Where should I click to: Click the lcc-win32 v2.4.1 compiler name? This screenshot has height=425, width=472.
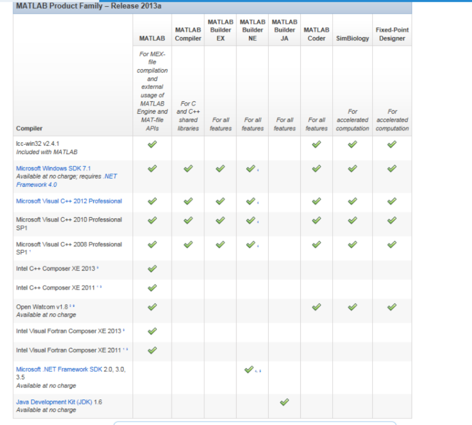click(38, 144)
